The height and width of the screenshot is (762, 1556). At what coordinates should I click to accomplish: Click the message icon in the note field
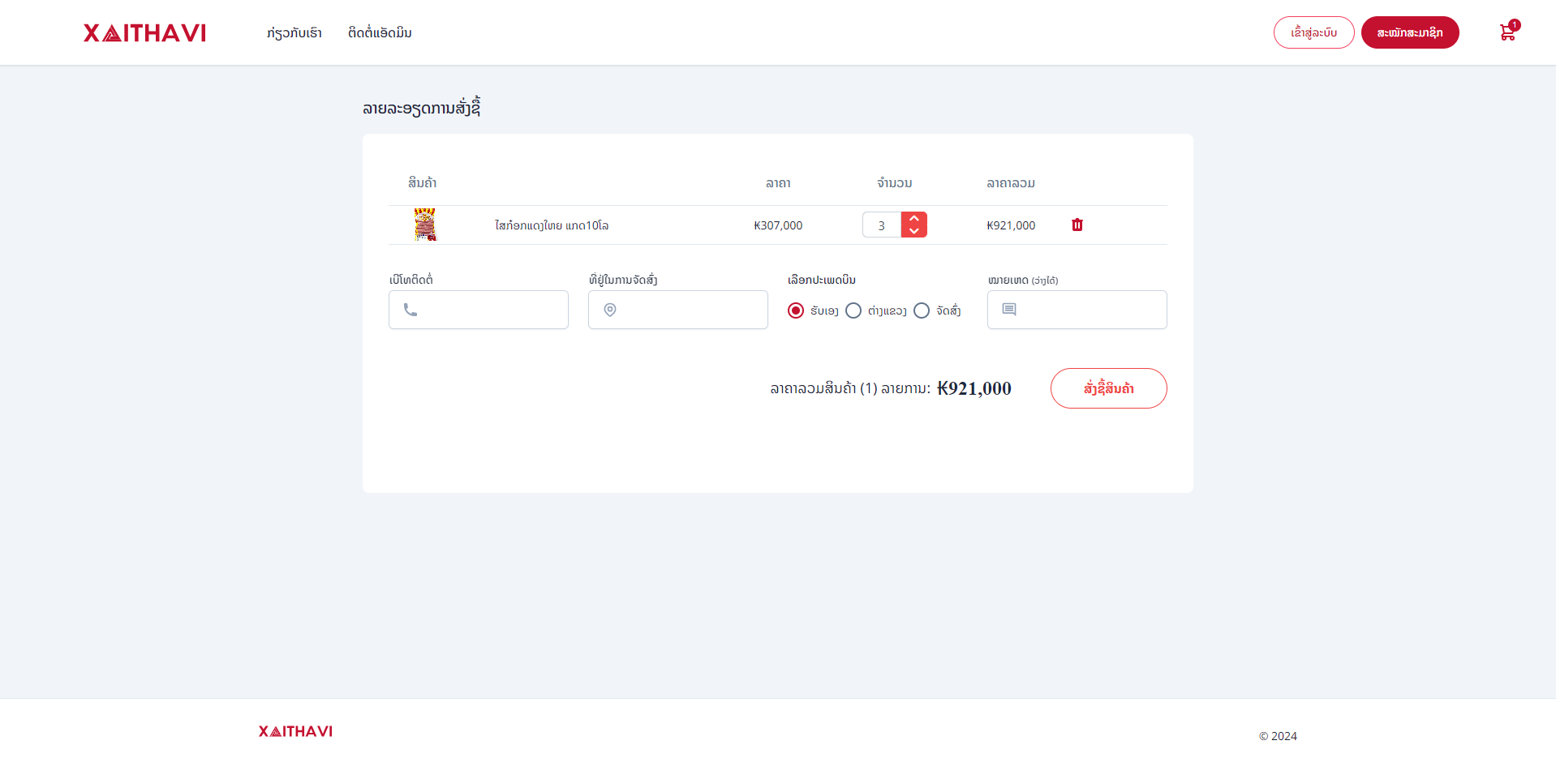tap(1009, 310)
